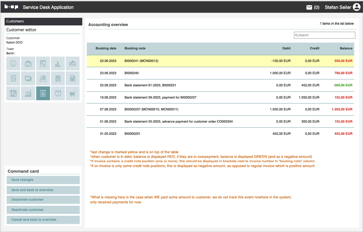Image resolution: width=363 pixels, height=232 pixels.
Task: Click the highlighted notepad accounting icon
Action: [43, 94]
